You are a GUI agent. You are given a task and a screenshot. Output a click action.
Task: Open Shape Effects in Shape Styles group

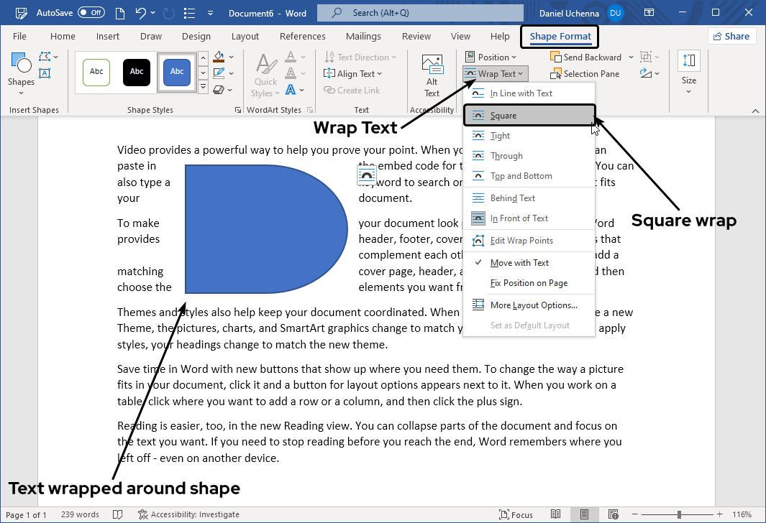point(220,89)
